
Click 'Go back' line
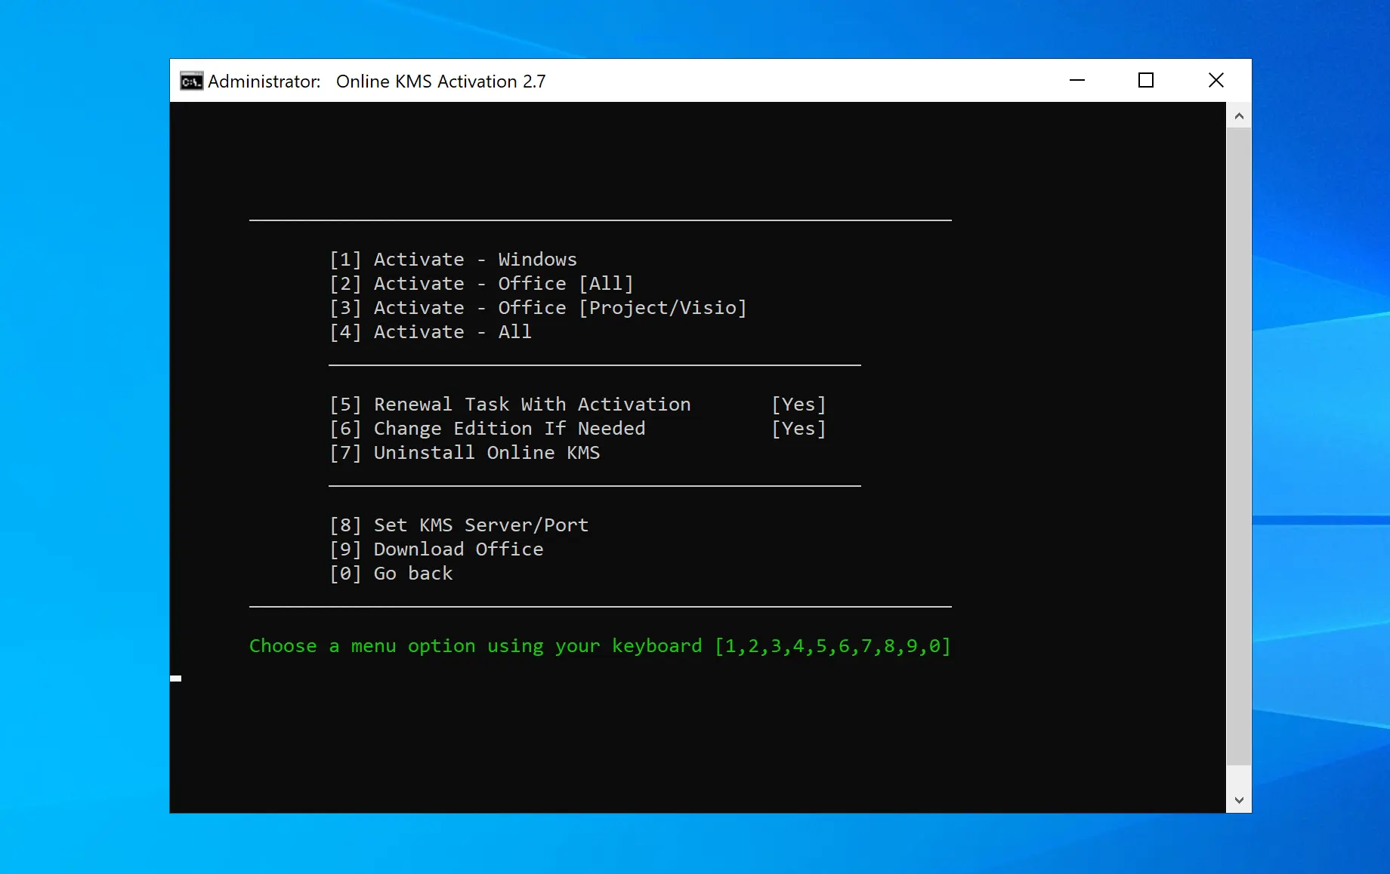[391, 574]
